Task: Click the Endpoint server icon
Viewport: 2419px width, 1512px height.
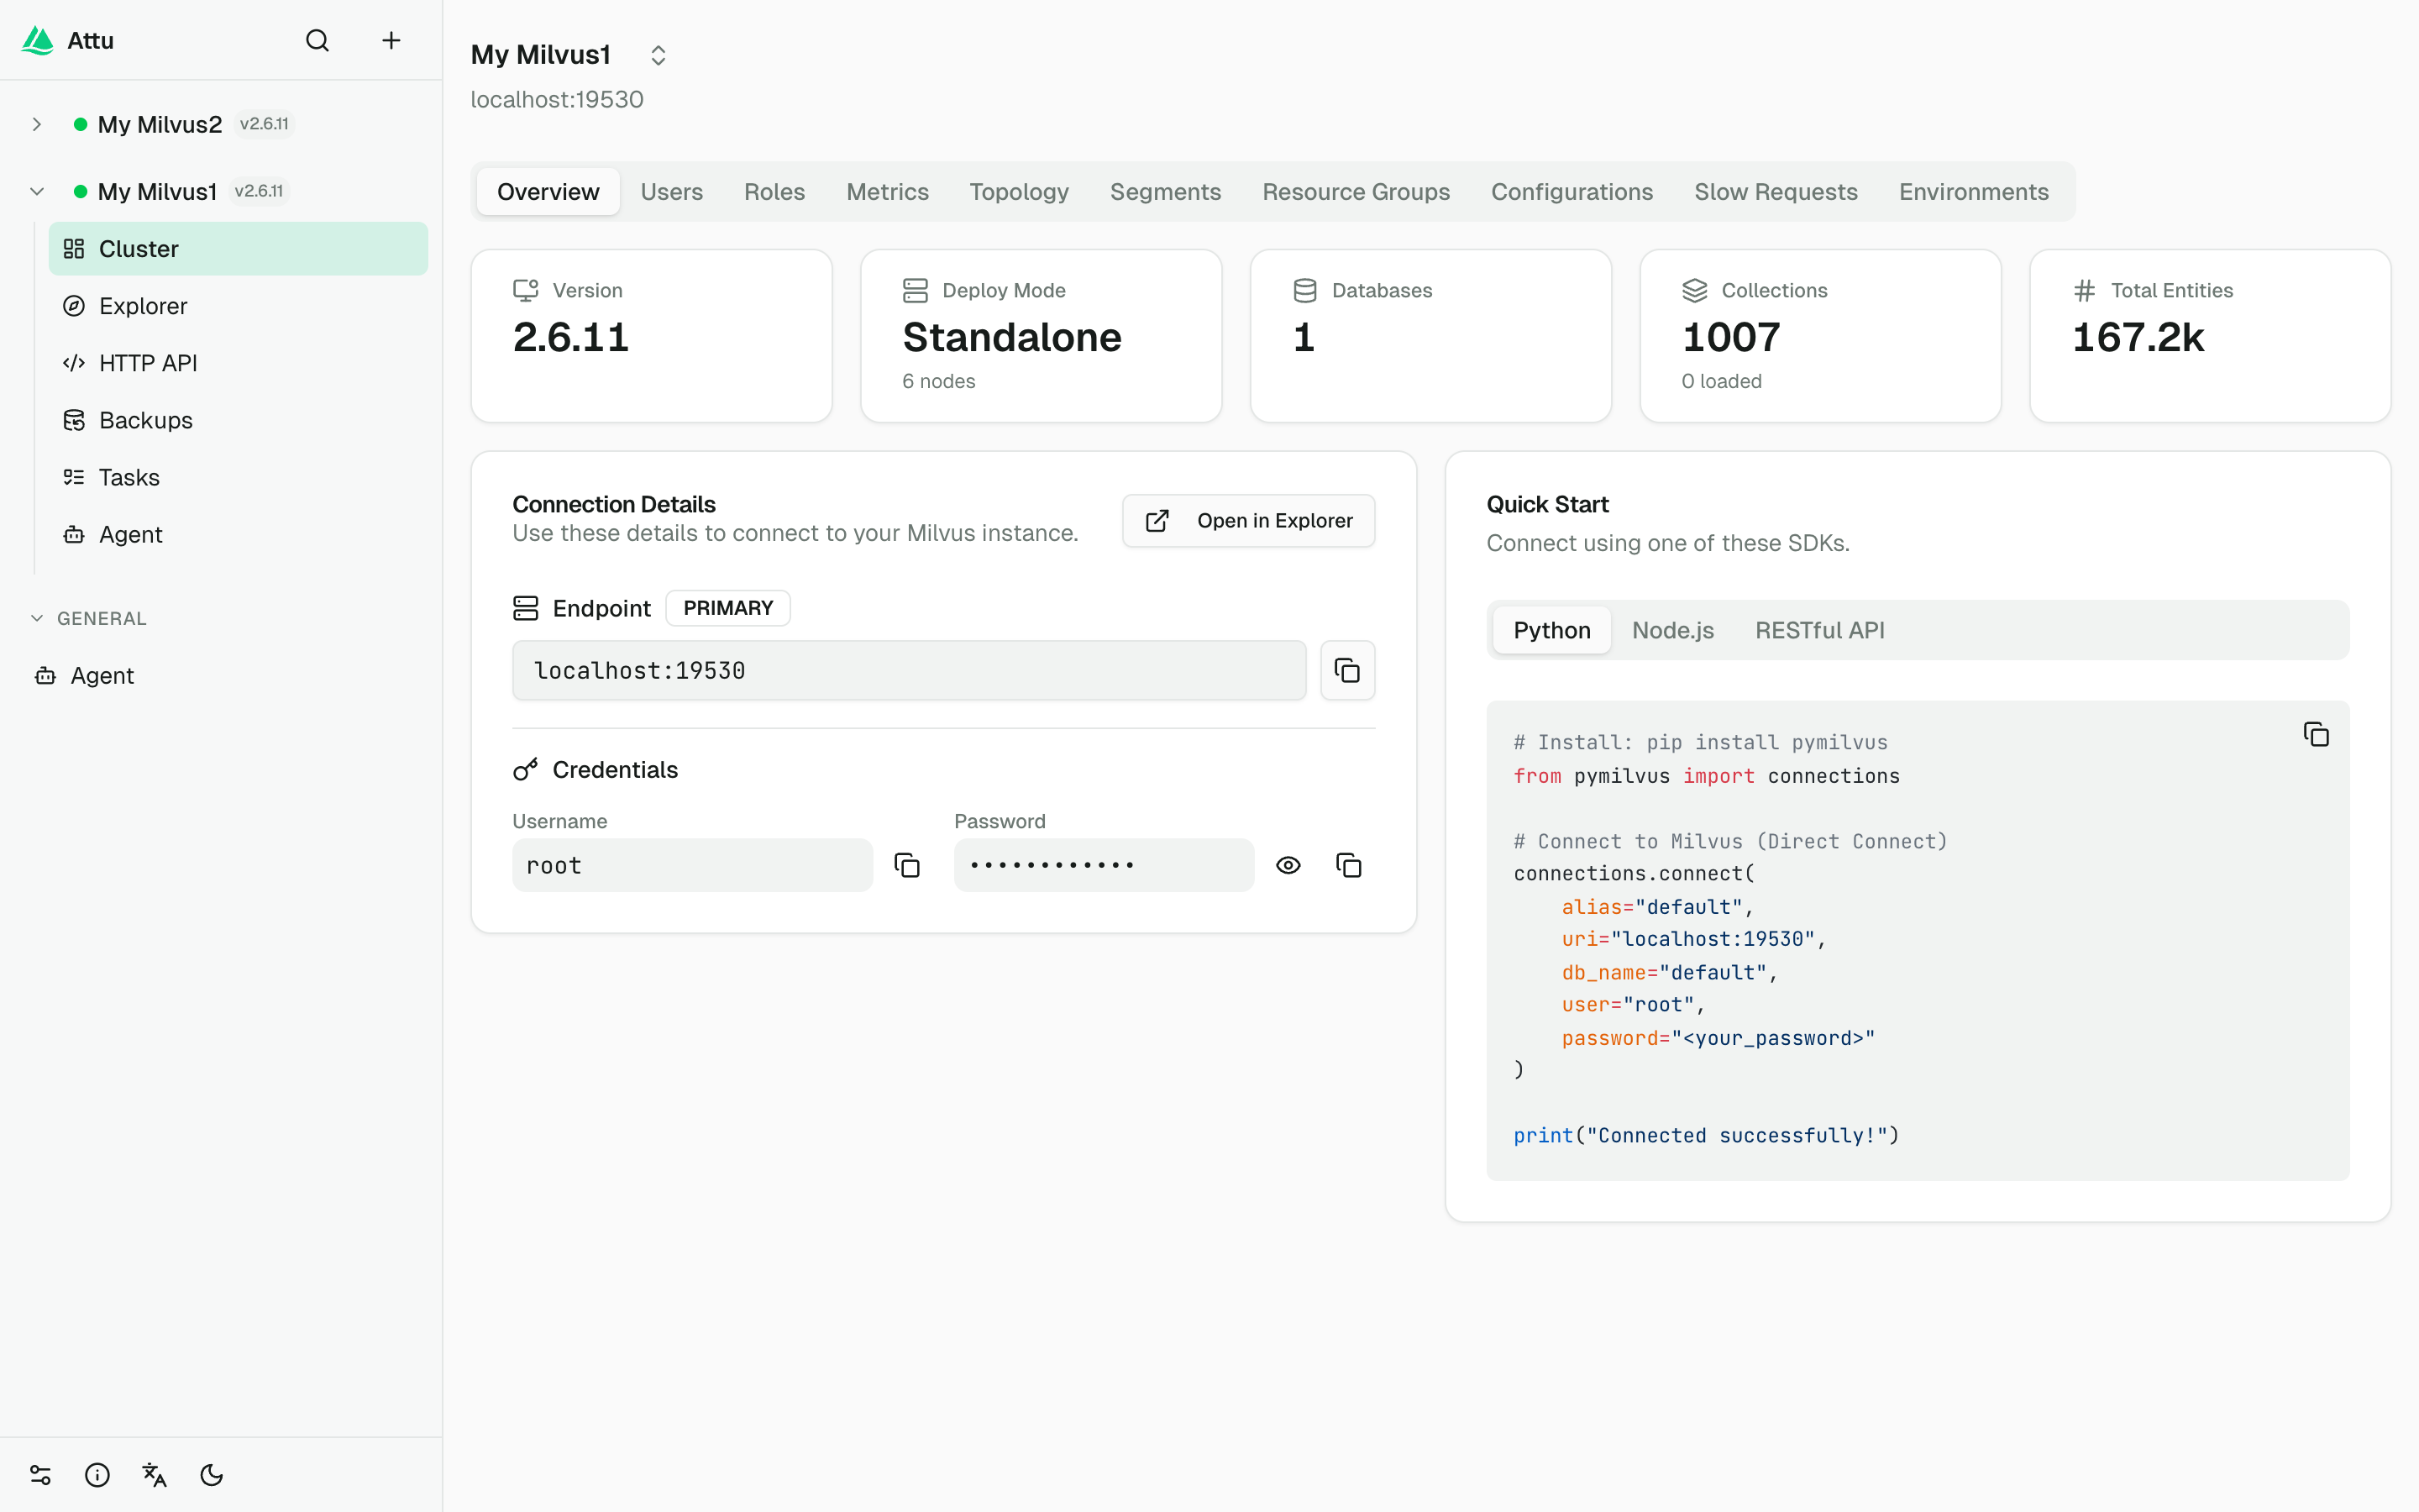Action: (526, 608)
